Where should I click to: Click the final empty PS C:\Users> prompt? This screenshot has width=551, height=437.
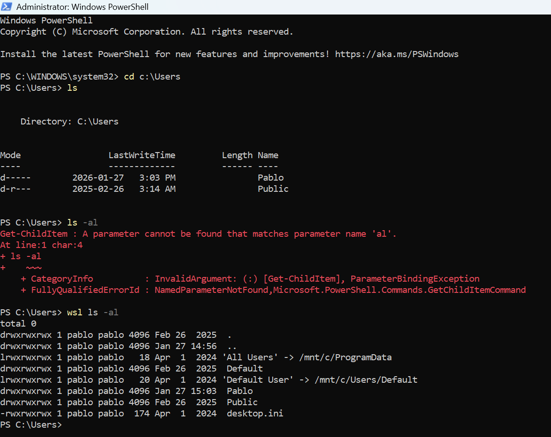click(31, 425)
